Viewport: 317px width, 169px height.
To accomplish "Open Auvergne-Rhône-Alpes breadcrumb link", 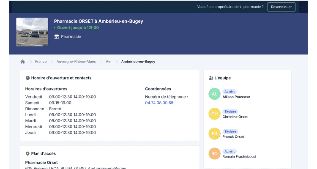I will point(76,61).
